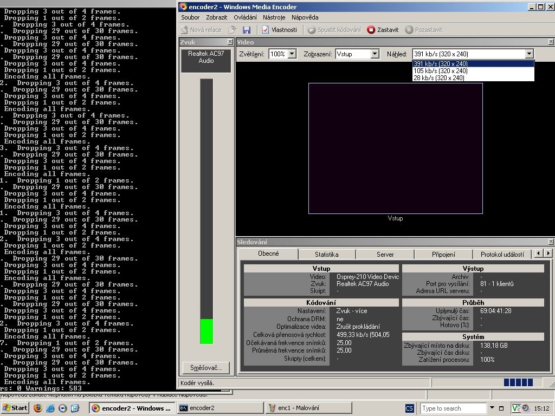Close the Video panel

551,42
